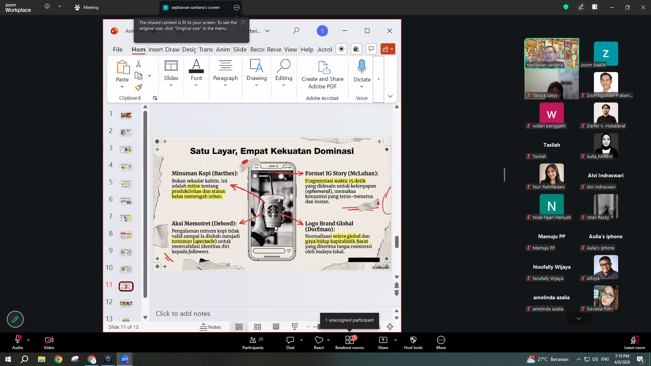The image size is (651, 366).
Task: Select the zoom baa04 participant tile
Action: pyautogui.click(x=606, y=54)
